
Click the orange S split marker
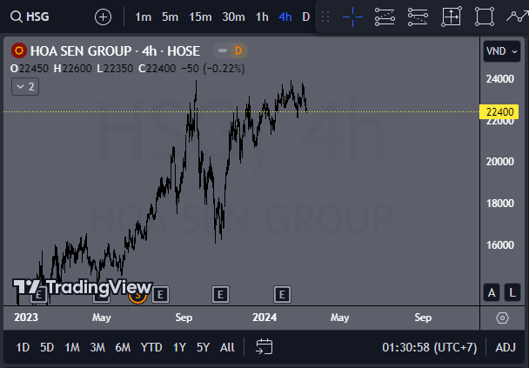coord(137,298)
